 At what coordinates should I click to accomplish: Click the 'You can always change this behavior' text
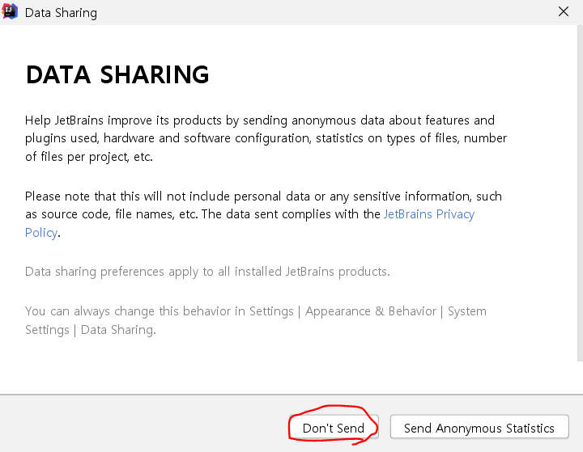(x=256, y=320)
